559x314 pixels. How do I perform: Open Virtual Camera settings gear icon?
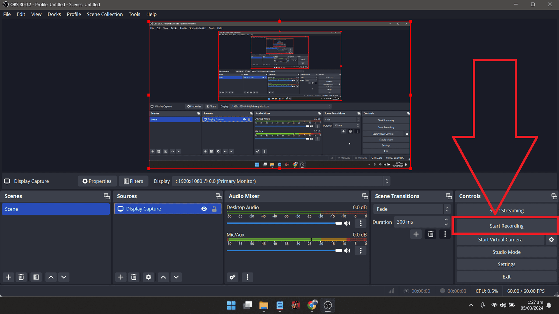[551, 240]
